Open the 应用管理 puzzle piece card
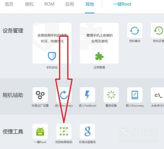The image size is (164, 149). click(99, 43)
